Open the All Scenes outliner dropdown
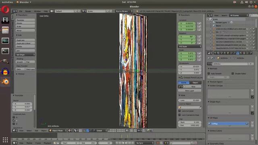The height and width of the screenshot is (145, 258). pos(239,15)
